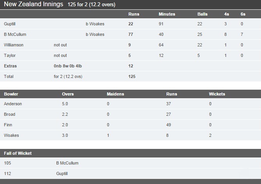Click the New Zealand Innings heading
Screen dimensions: 261x184
tap(34, 4)
